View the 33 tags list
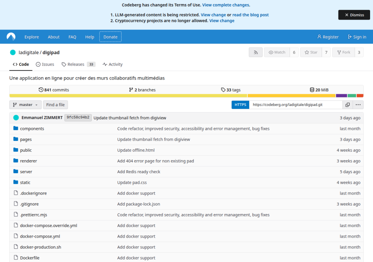 click(x=231, y=90)
